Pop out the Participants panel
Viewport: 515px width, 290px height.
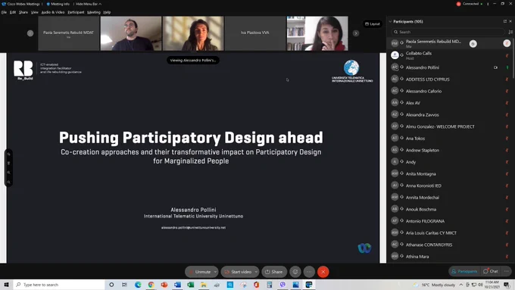tap(505, 21)
